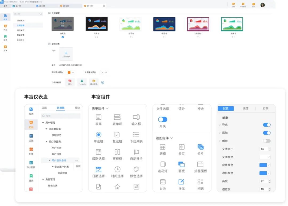Disable the 导出 toggle in 配置 panel
This screenshot has width=288, height=206.
[267, 125]
